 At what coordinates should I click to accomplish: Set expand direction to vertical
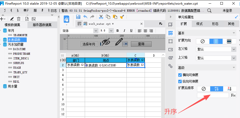click(216, 41)
